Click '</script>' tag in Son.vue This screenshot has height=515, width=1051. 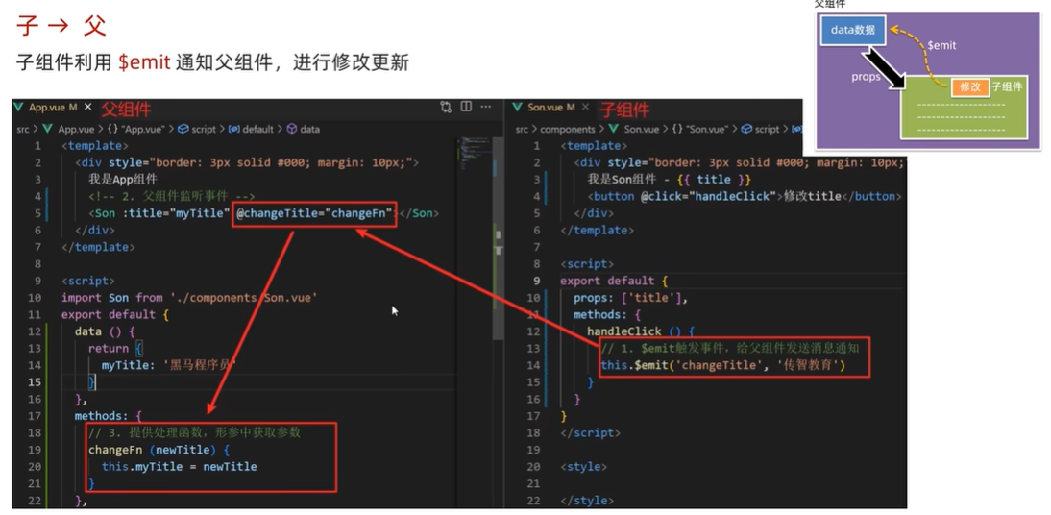(590, 433)
